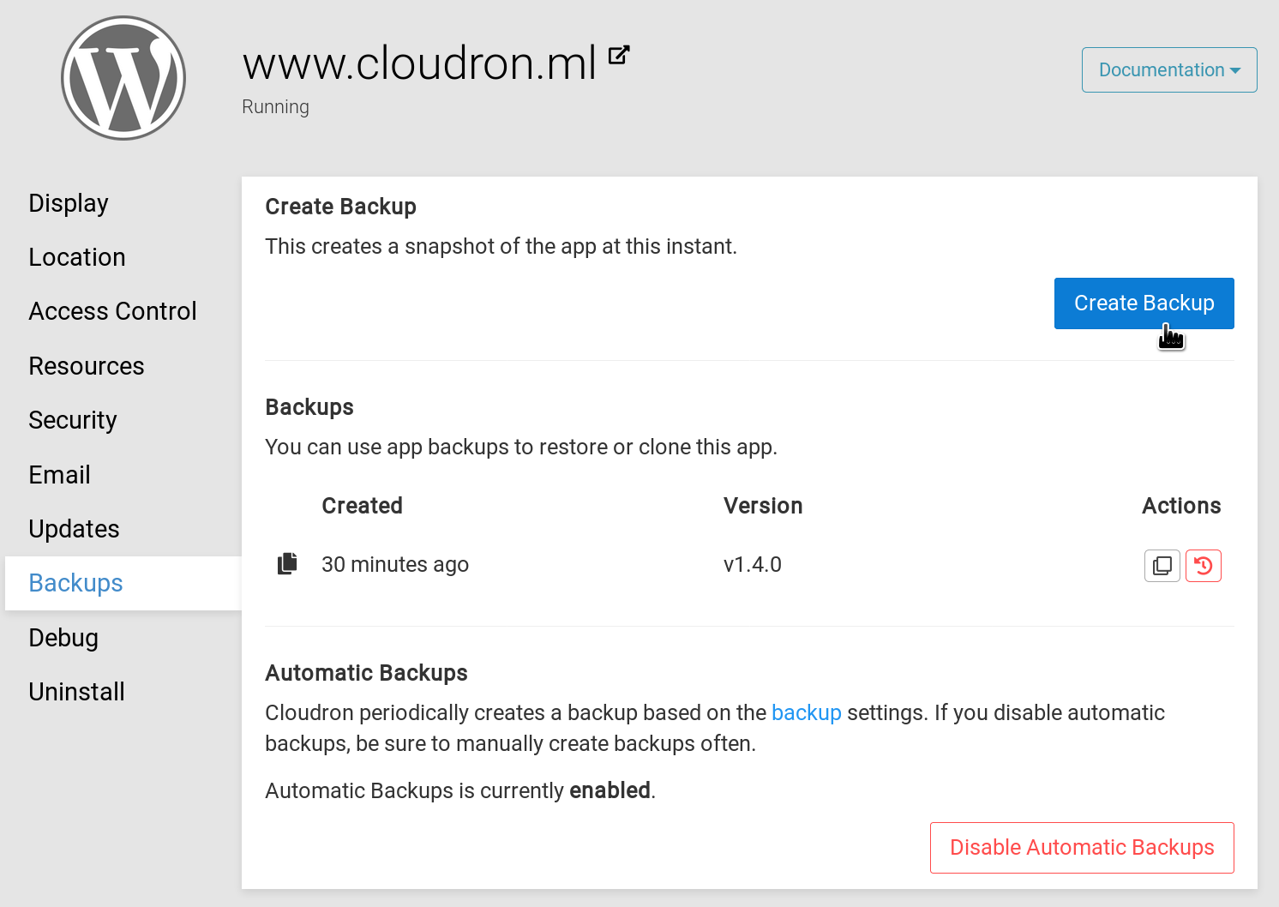Open the app via external link icon

click(619, 56)
